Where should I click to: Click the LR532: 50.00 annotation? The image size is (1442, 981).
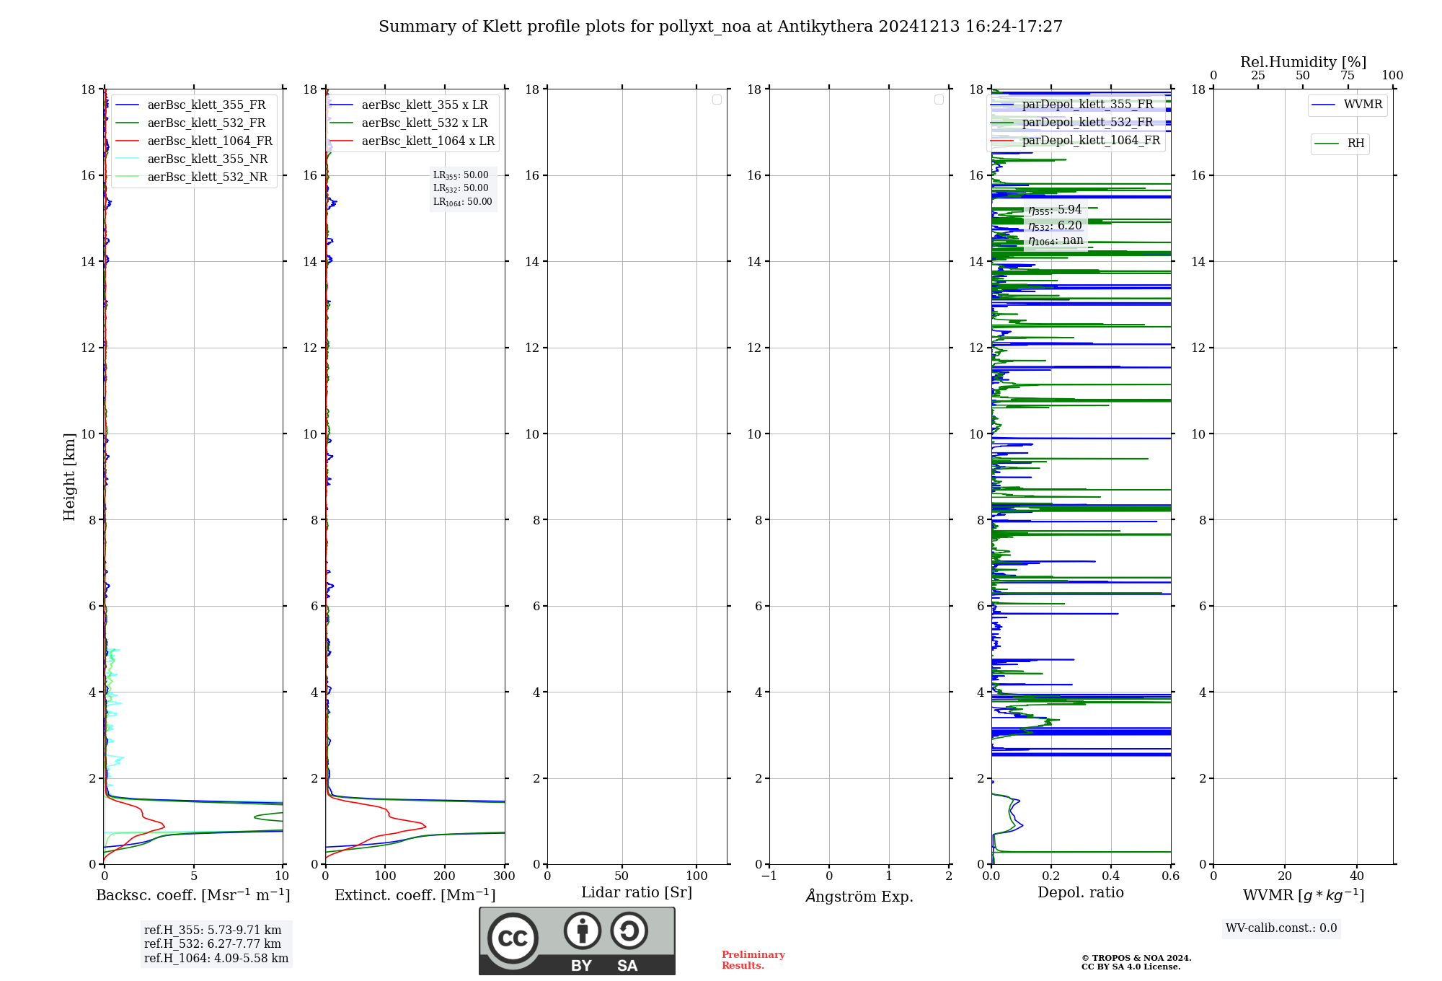(461, 188)
